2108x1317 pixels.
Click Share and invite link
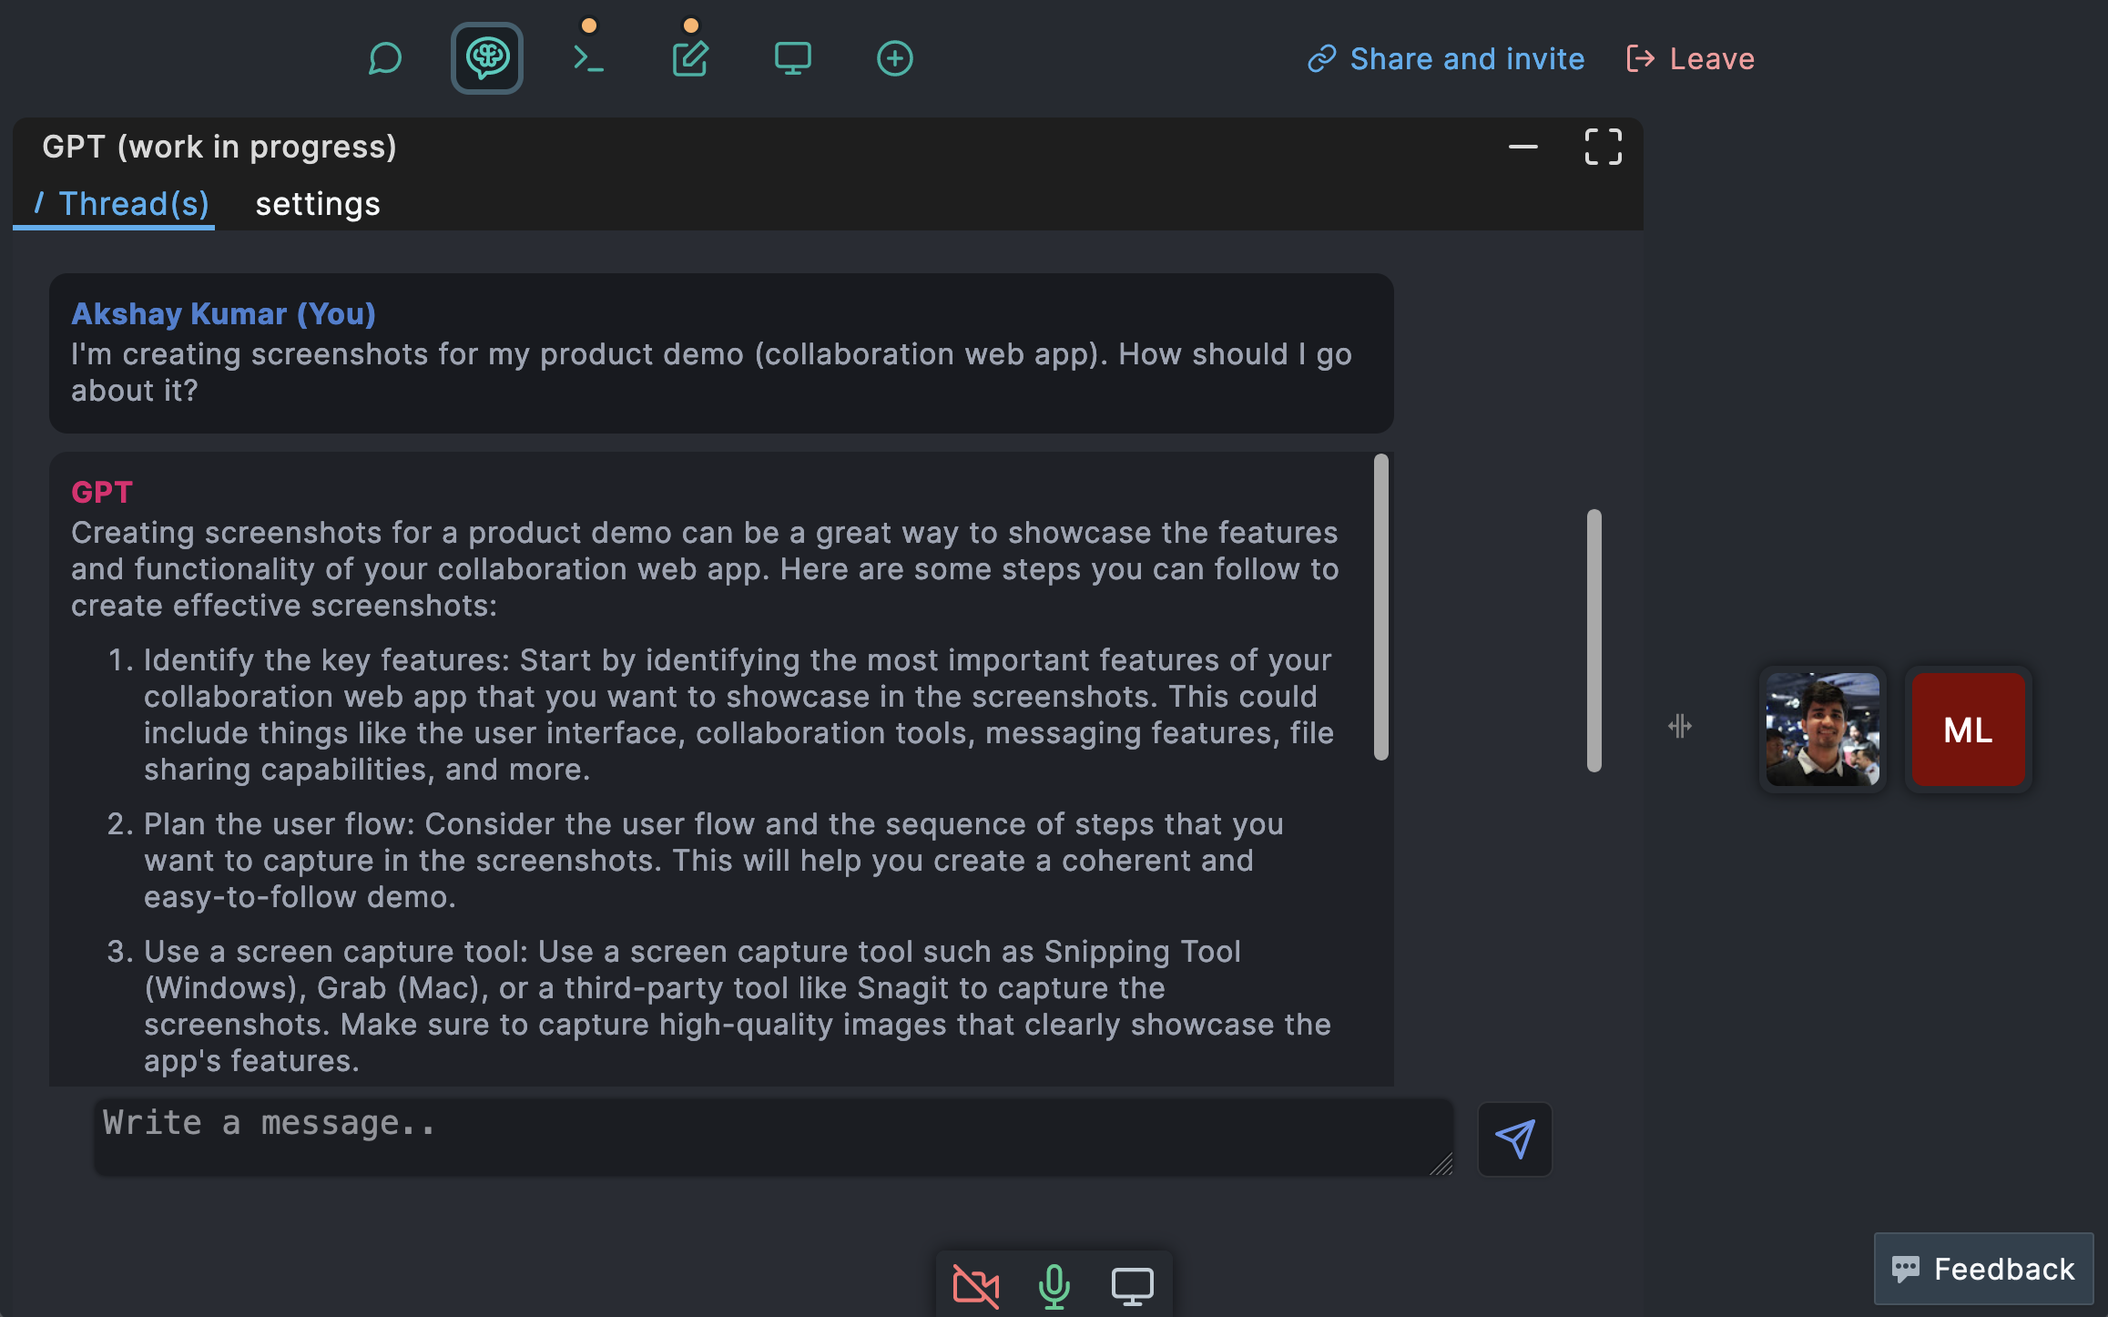[1447, 59]
